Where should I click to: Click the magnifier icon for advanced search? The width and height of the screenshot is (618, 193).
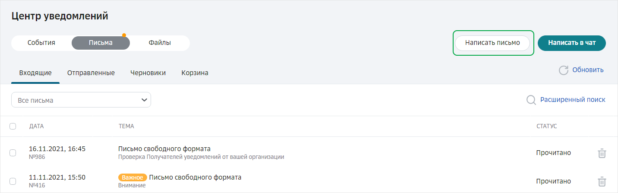pyautogui.click(x=531, y=100)
